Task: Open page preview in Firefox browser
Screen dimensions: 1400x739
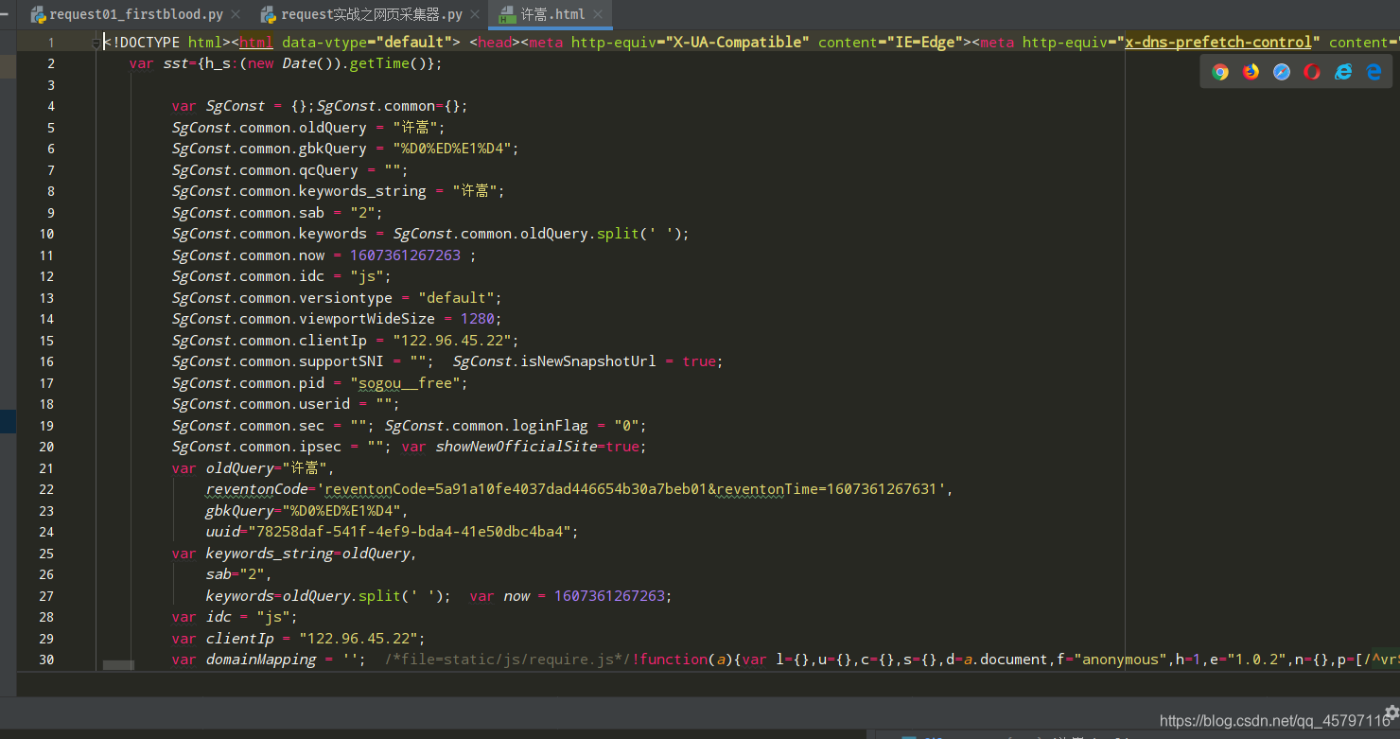Action: tap(1251, 72)
